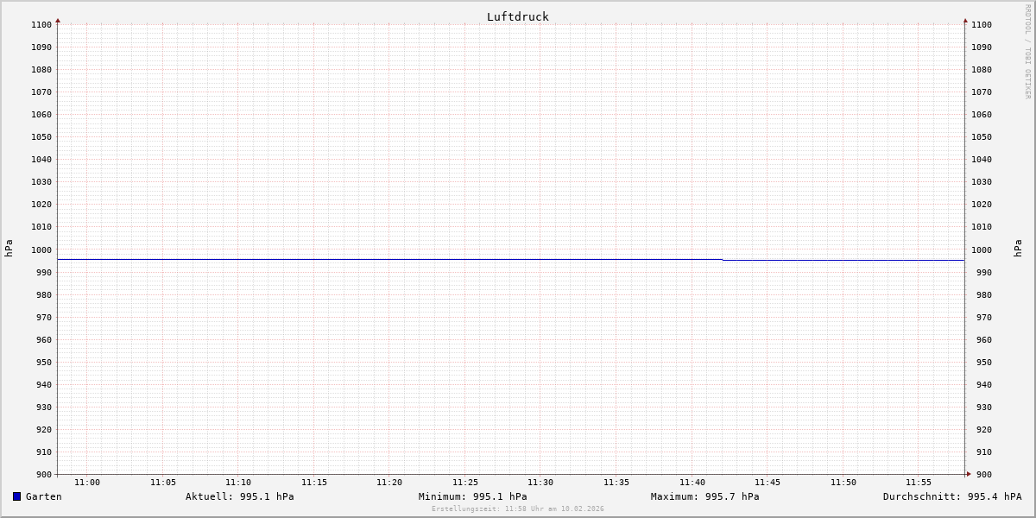
Task: Click the Maximum 995.7 hPa value
Action: click(704, 496)
